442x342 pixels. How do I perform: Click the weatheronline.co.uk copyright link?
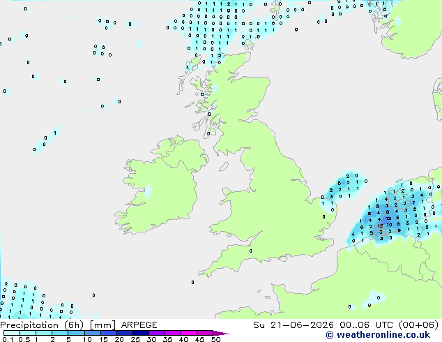378,335
